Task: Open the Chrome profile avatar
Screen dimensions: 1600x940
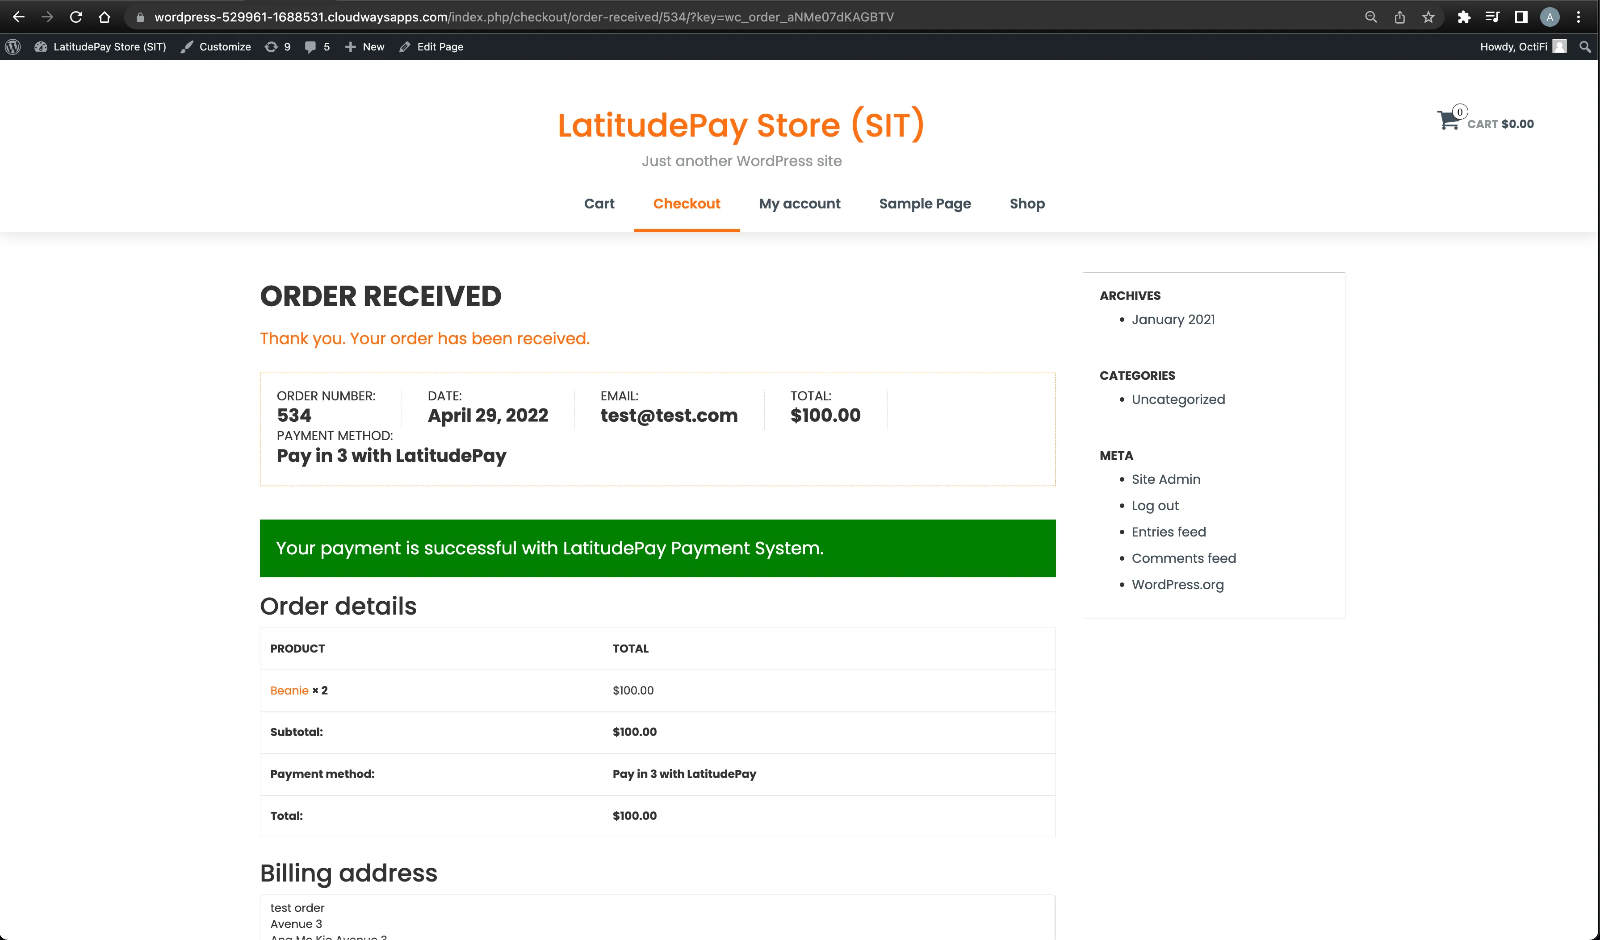Action: [1550, 17]
